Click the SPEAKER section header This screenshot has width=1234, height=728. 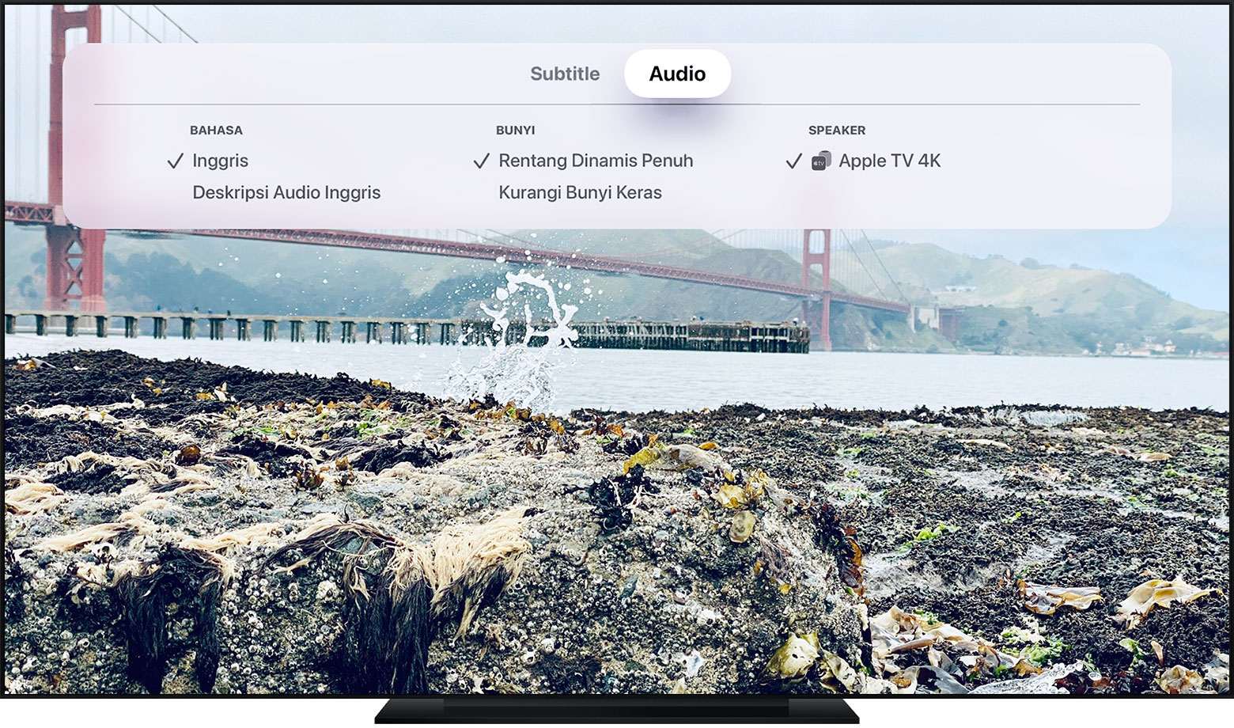(x=836, y=130)
